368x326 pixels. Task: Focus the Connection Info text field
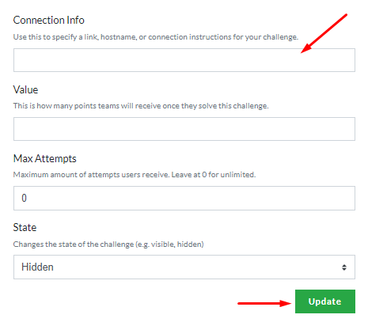(184, 60)
